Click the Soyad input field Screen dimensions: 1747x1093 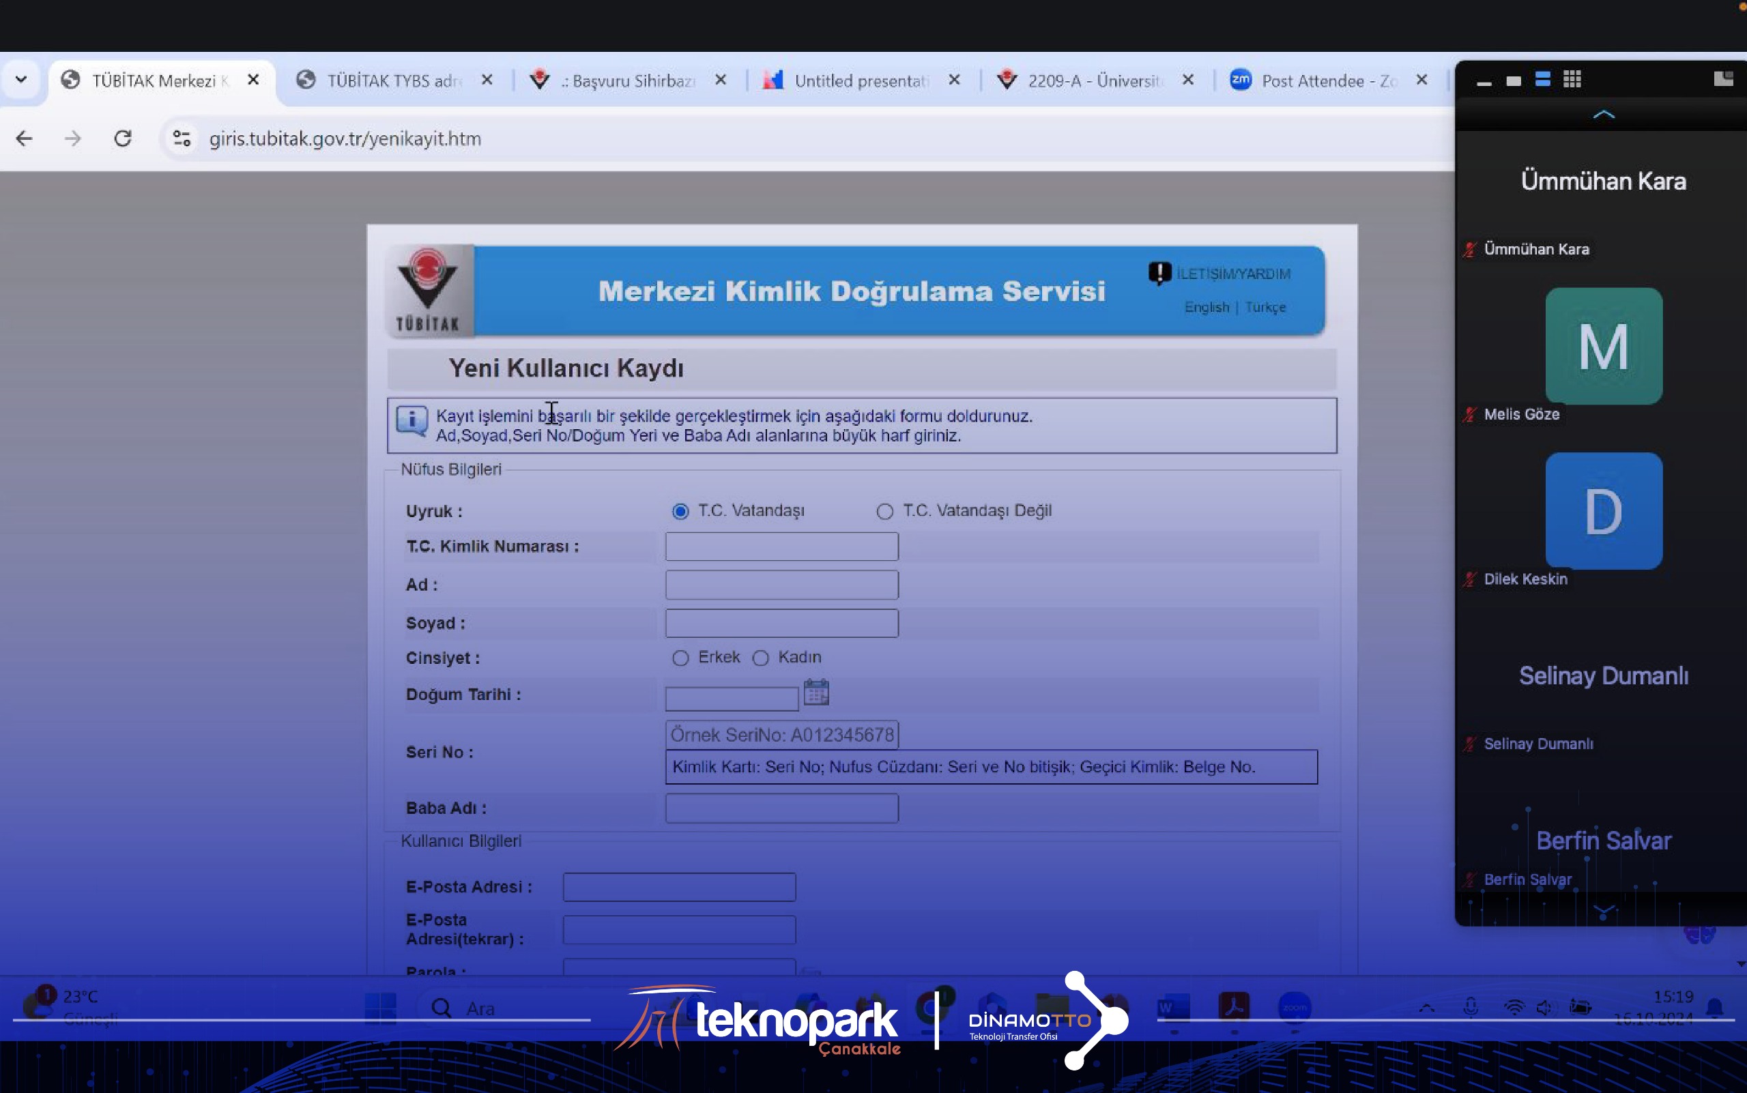point(781,623)
